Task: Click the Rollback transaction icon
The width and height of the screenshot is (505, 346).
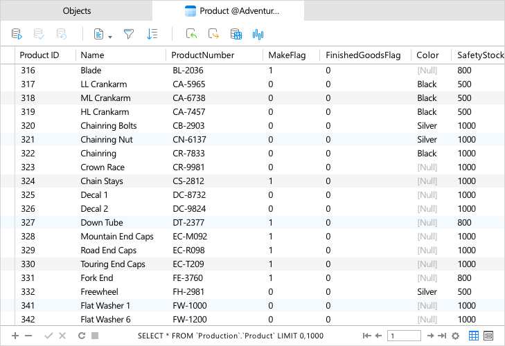Action: click(x=61, y=34)
